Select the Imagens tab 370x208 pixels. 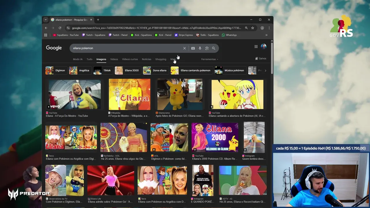(x=101, y=59)
